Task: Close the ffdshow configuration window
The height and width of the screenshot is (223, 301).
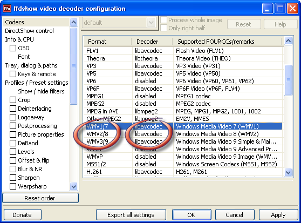Action: click(x=292, y=9)
